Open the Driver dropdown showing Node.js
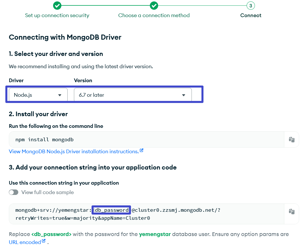The height and width of the screenshot is (248, 306). 38,95
